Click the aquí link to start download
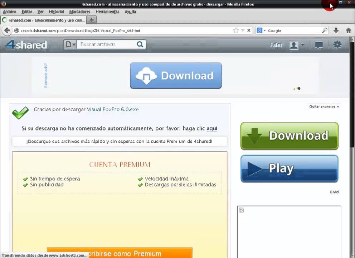 (212, 129)
